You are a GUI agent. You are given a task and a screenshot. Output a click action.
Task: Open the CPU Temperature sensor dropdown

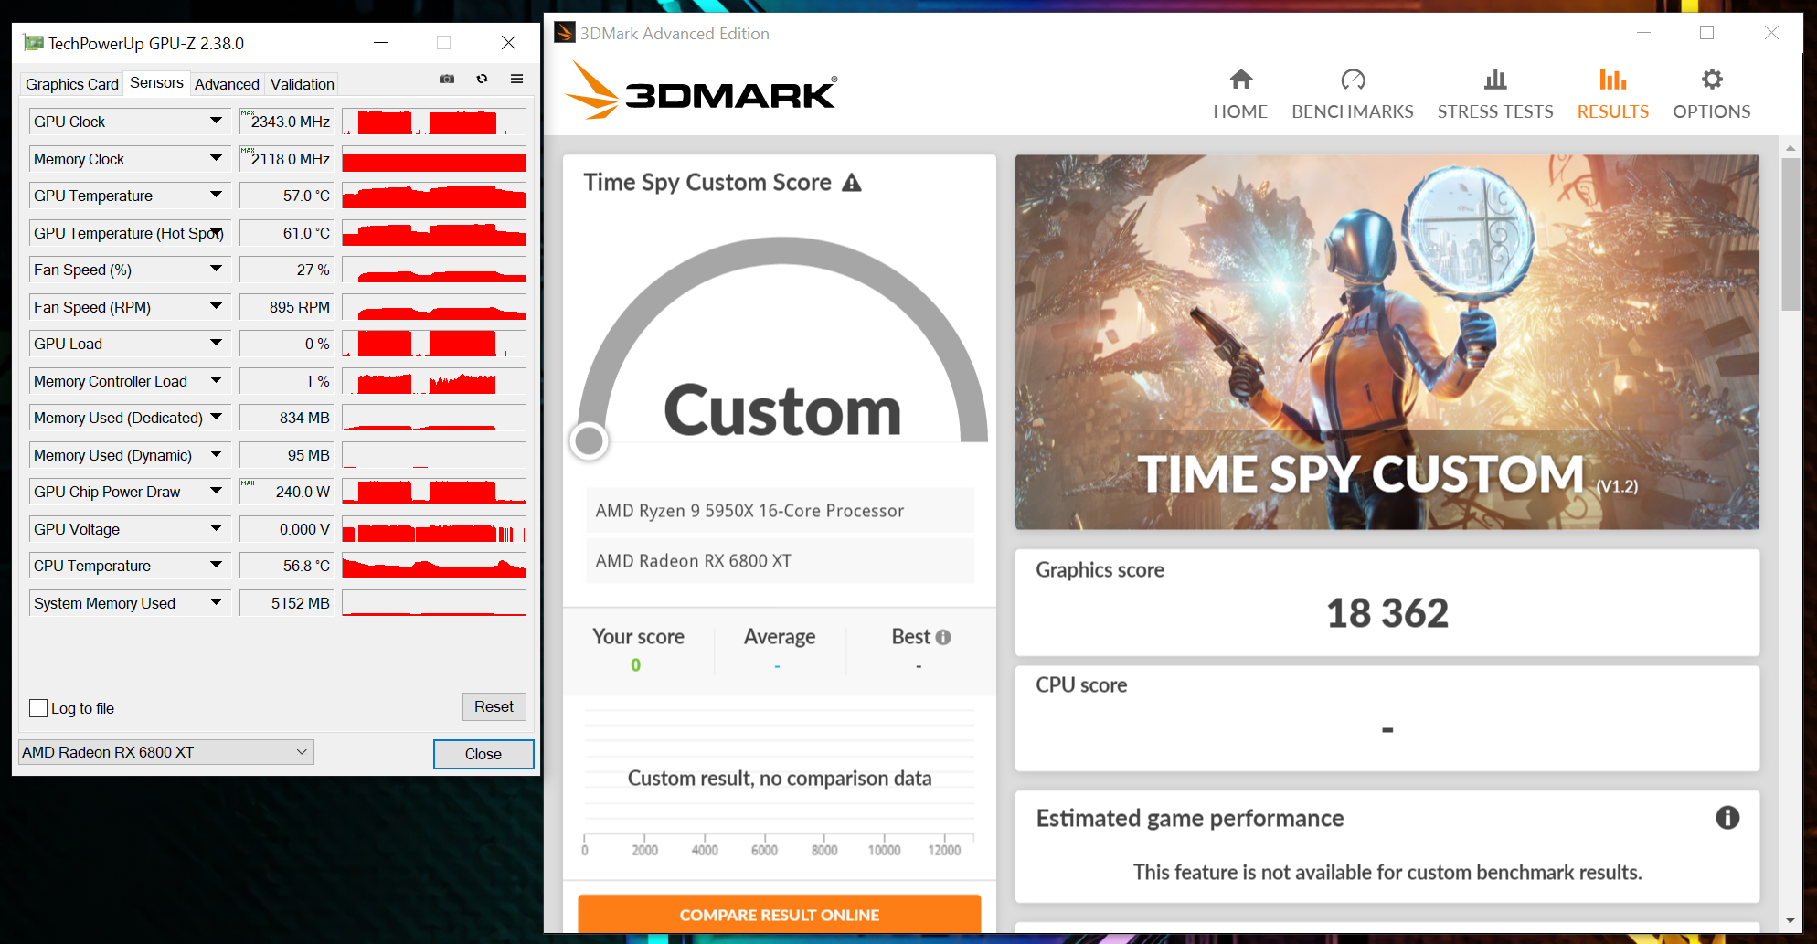pos(217,565)
